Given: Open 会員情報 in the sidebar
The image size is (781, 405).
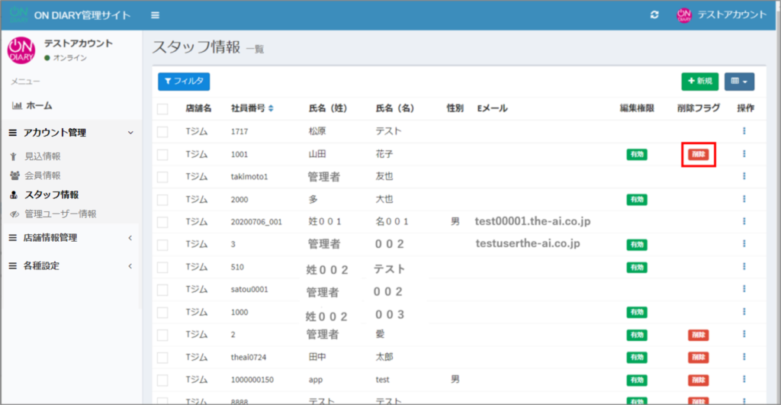Looking at the screenshot, I should (42, 175).
